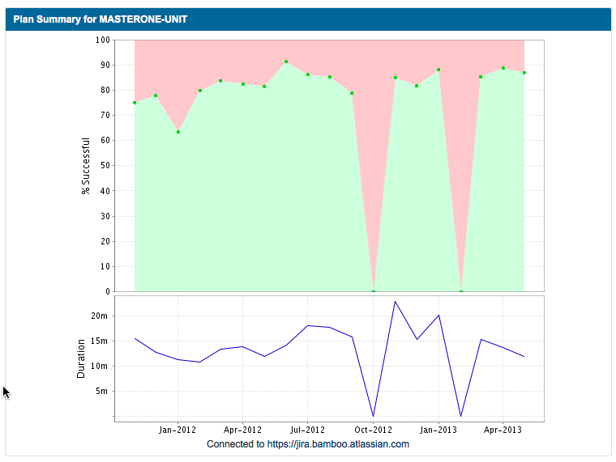Screen dimensions: 616x462
Task: Select the leftmost green success data point
Action: click(x=135, y=103)
